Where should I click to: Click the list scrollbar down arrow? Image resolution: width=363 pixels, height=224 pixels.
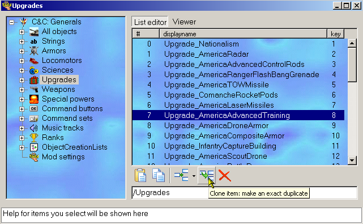pos(352,160)
